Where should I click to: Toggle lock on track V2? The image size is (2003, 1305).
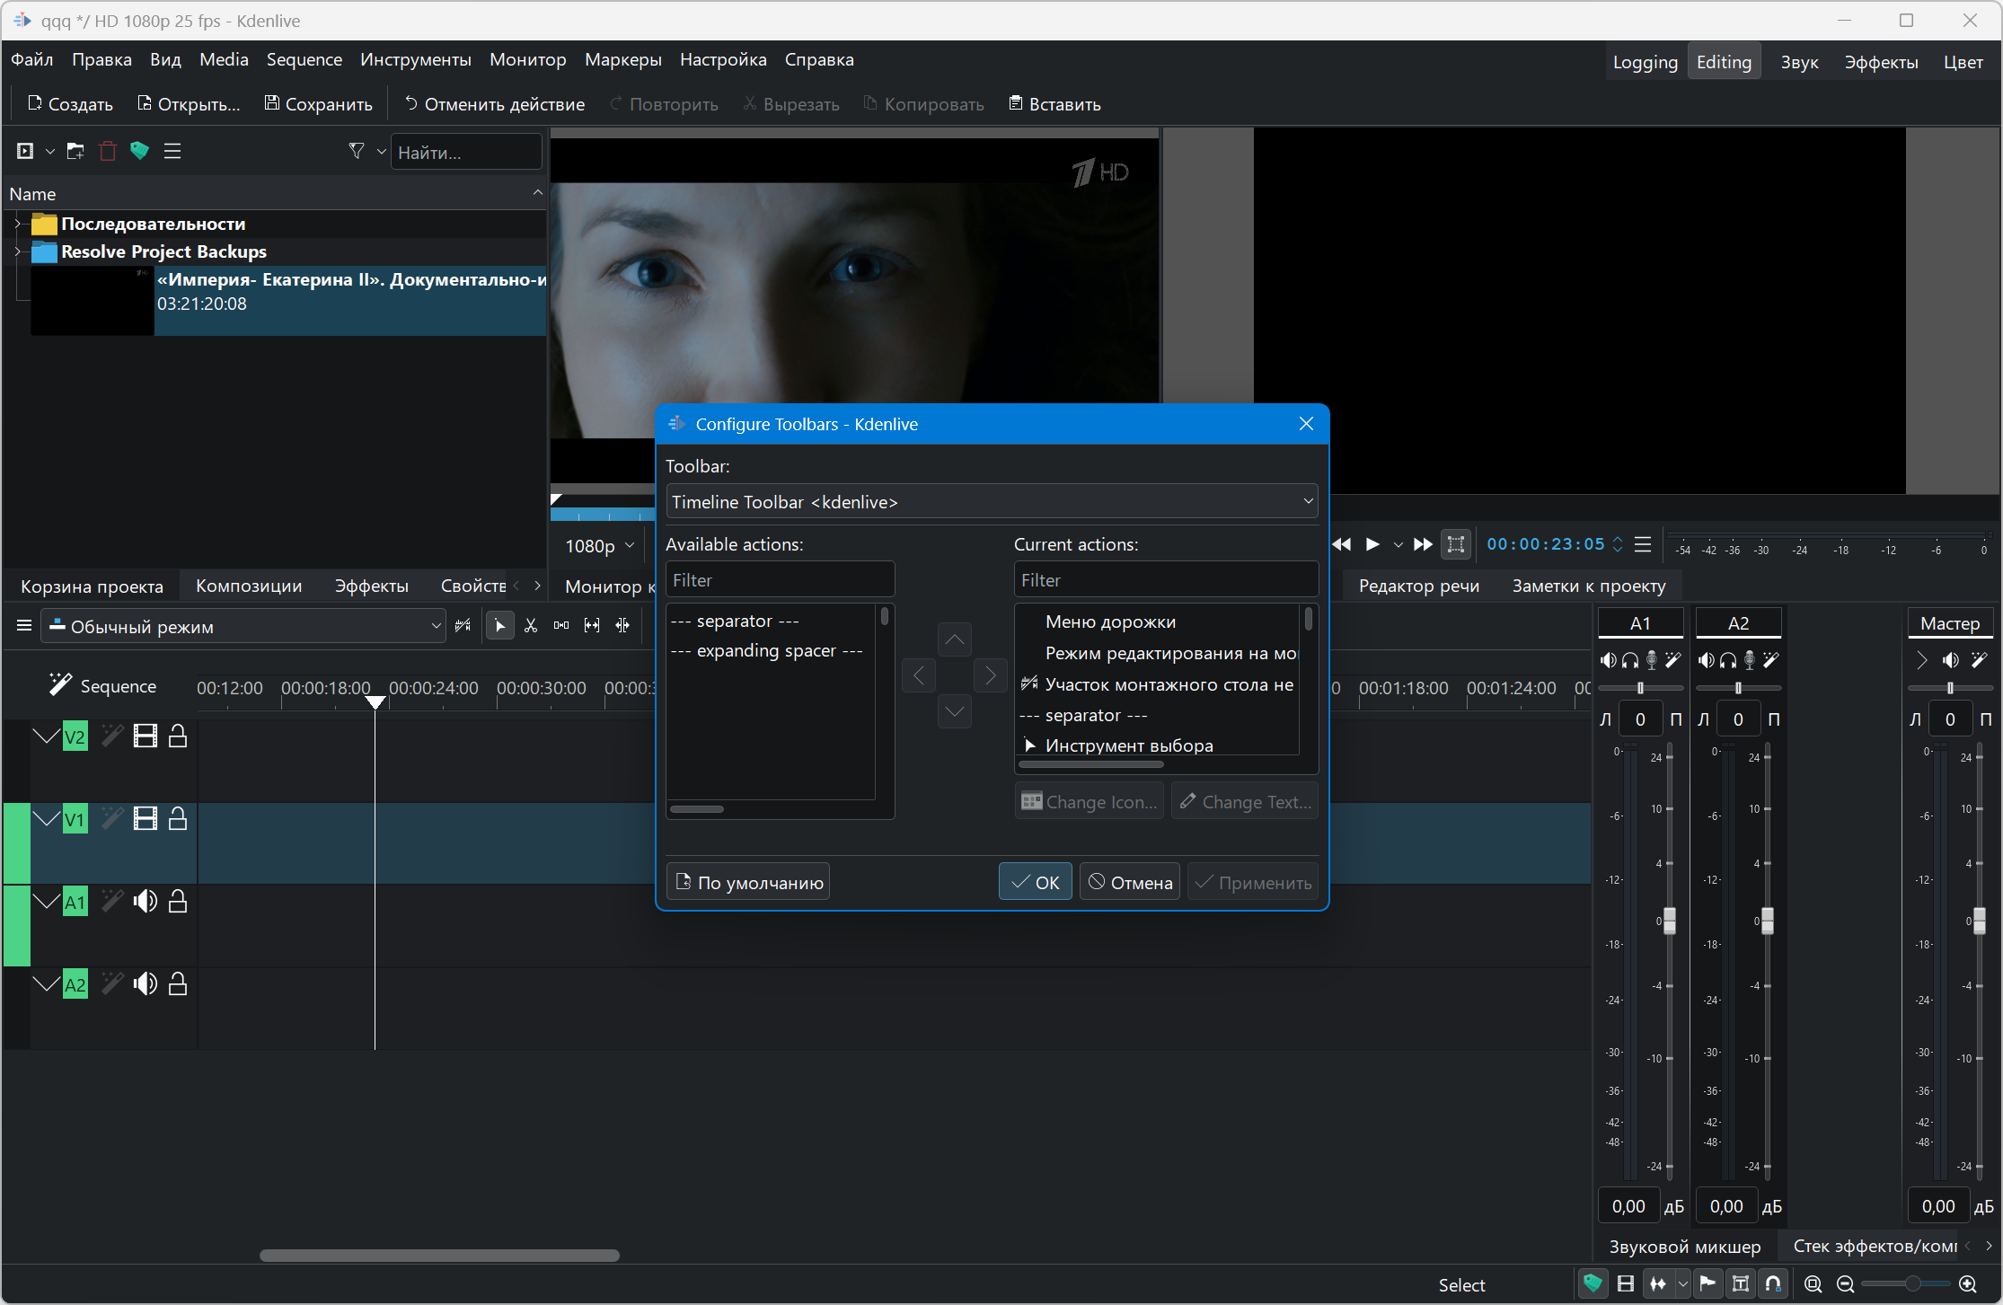tap(178, 737)
